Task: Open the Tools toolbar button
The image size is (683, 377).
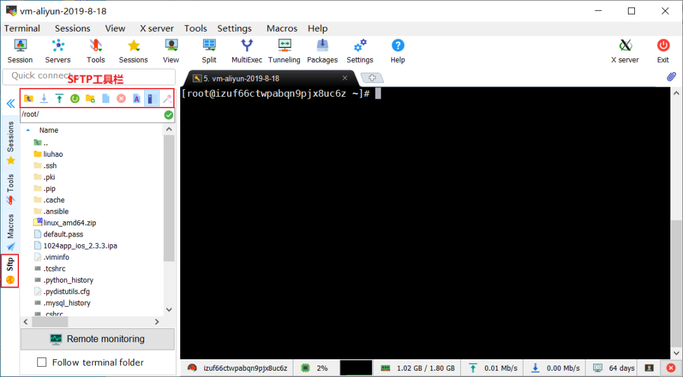Action: pos(96,51)
